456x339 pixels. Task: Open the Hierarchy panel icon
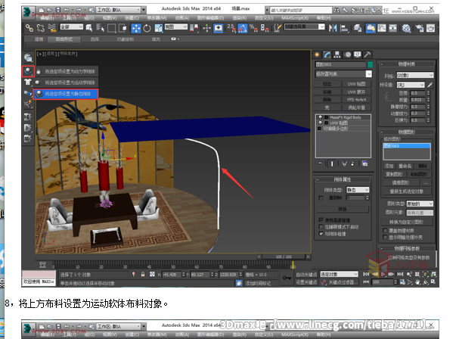pos(337,54)
